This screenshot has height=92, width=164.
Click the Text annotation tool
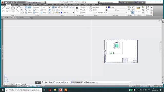tap(77, 9)
